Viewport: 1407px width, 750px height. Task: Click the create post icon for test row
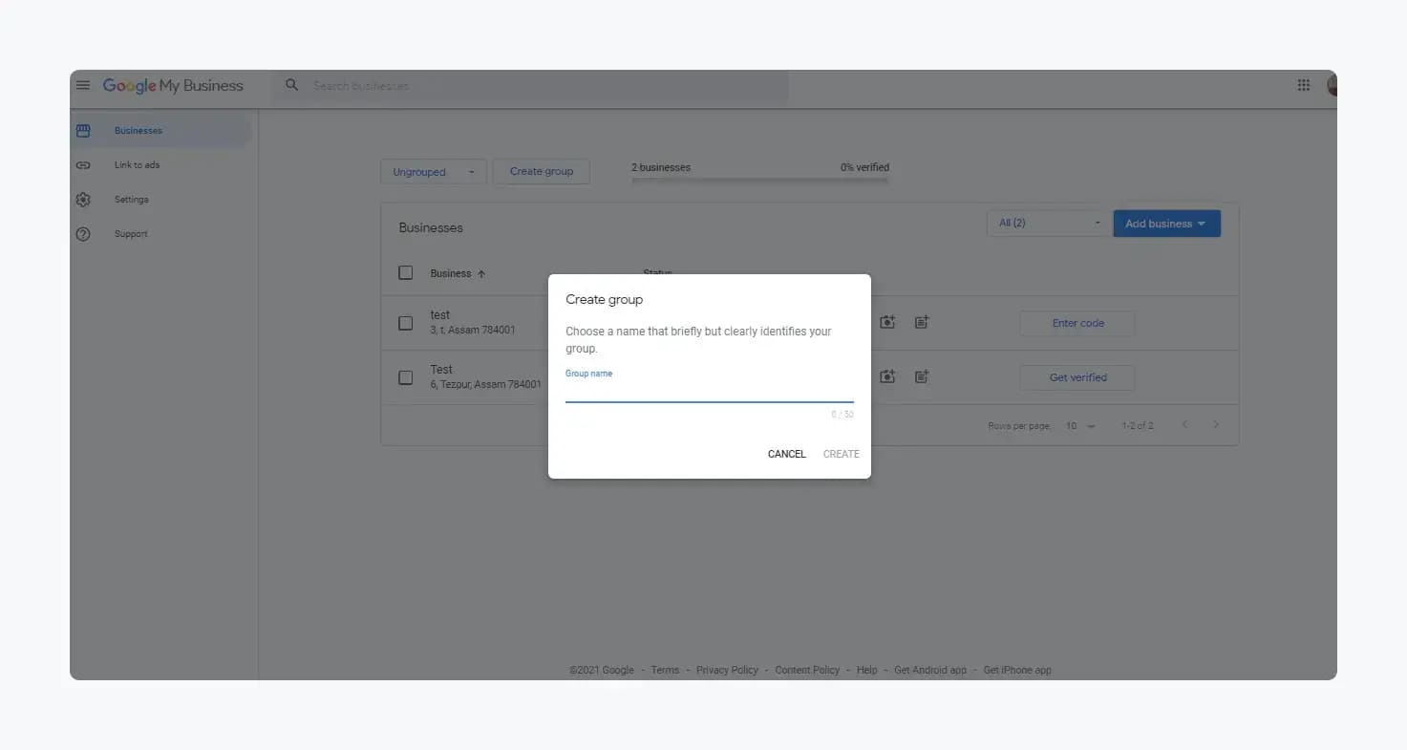click(x=921, y=323)
